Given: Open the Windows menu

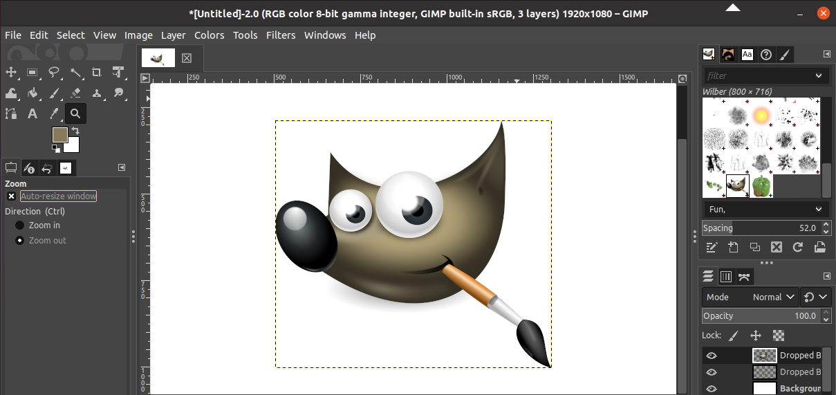Looking at the screenshot, I should [x=325, y=35].
